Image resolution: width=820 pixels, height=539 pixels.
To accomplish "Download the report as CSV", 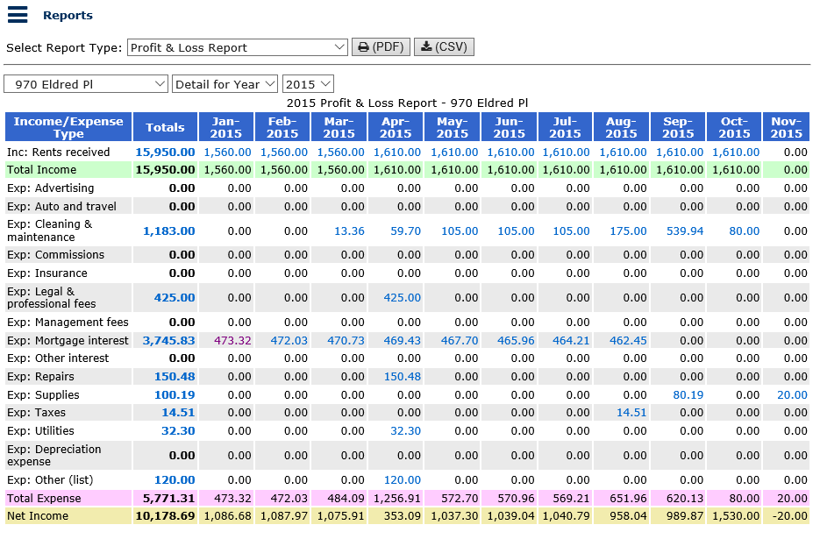I will (444, 47).
